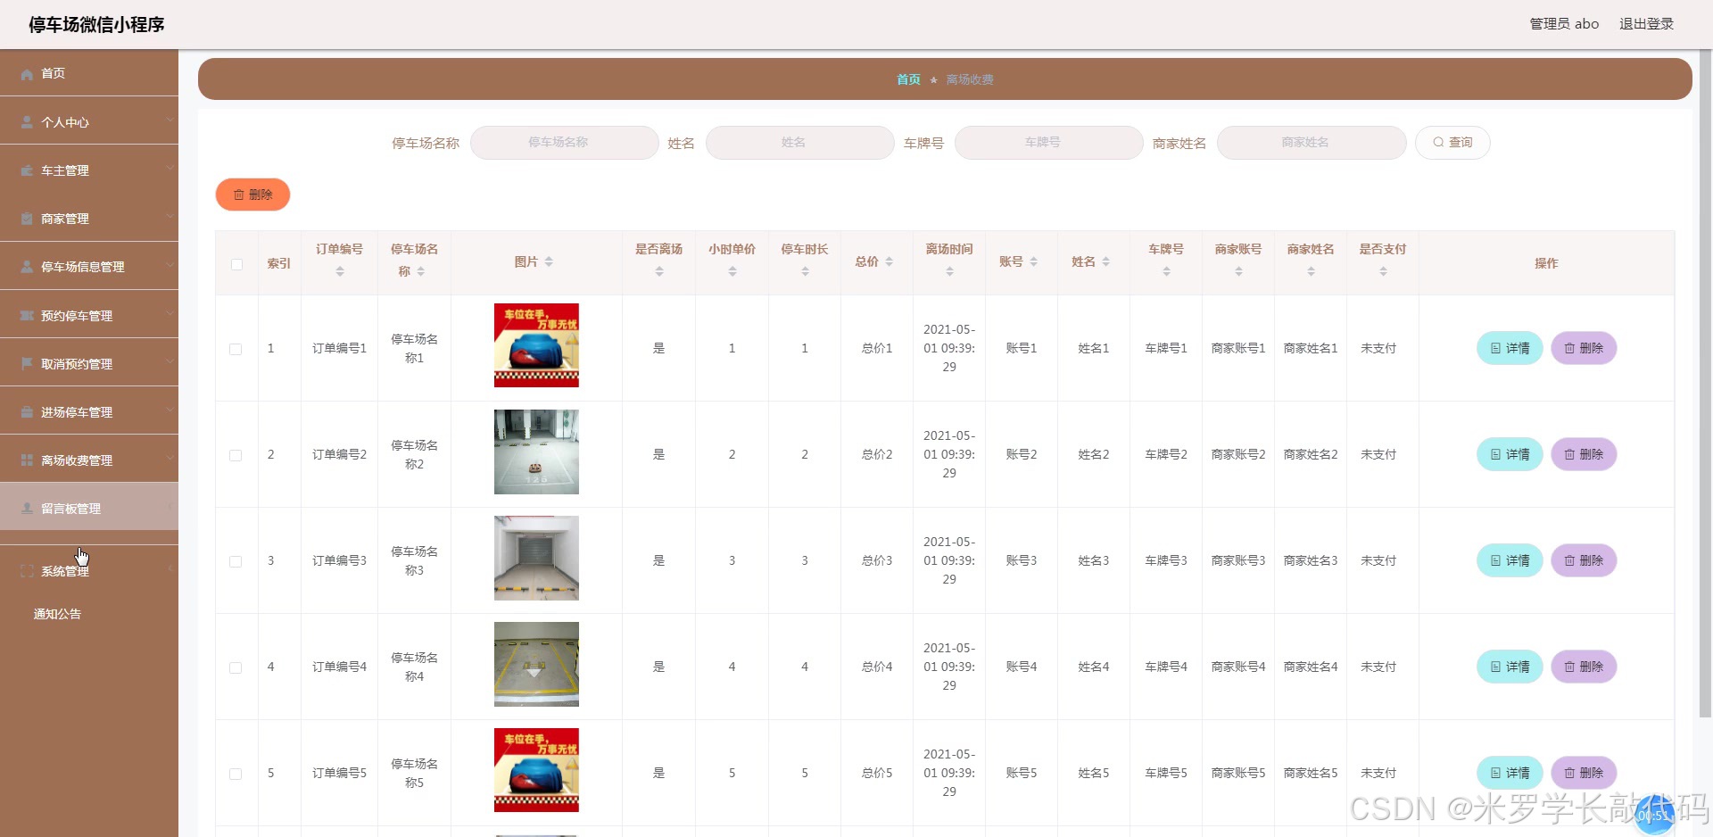1713x837 pixels.
Task: Sort by 图片 column using sort arrows
Action: pos(549,262)
